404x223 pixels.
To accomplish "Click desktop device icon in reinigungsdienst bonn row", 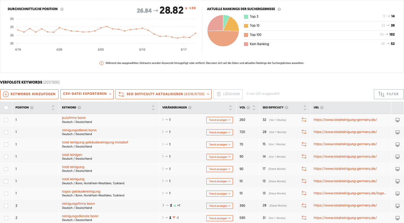I will click(x=397, y=132).
